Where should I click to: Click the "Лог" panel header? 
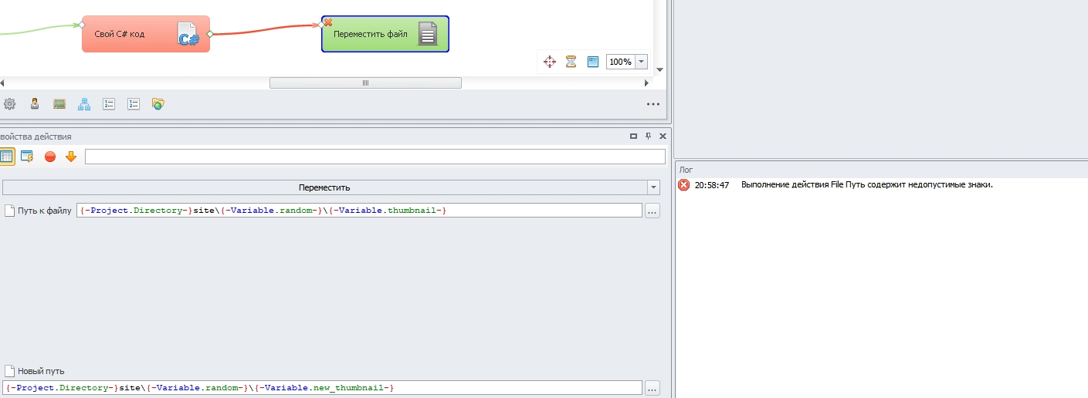881,169
